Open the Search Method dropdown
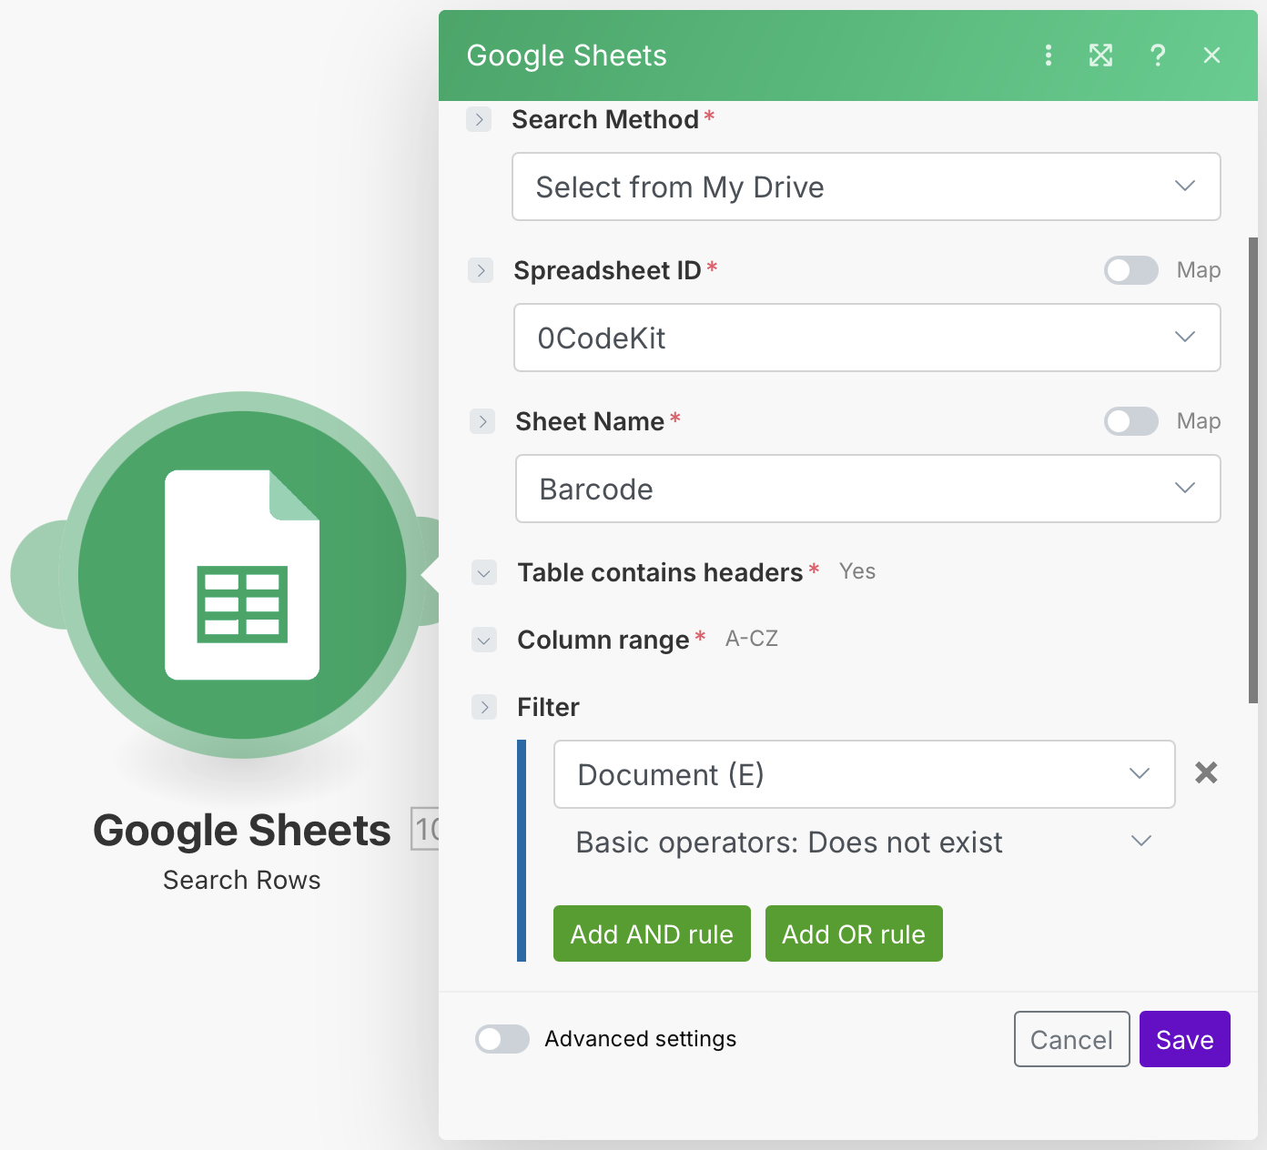 (867, 187)
